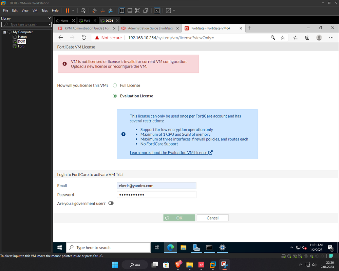
Task: Collapse the My Computer tree node
Action: pos(4,32)
